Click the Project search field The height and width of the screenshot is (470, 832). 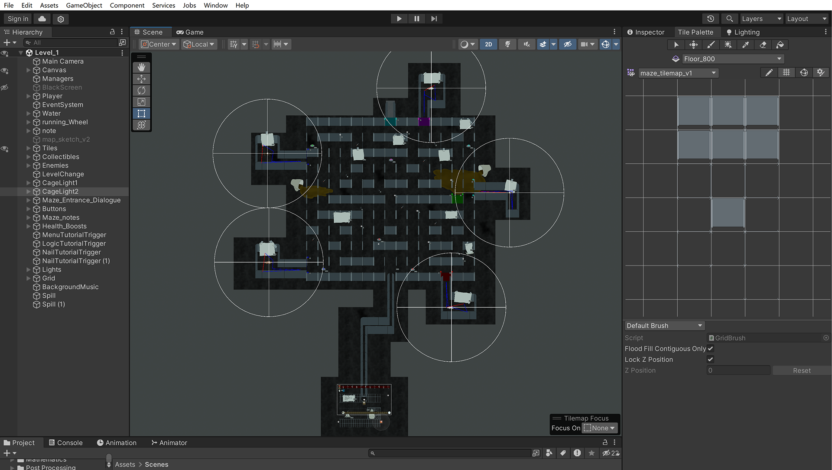(x=450, y=453)
